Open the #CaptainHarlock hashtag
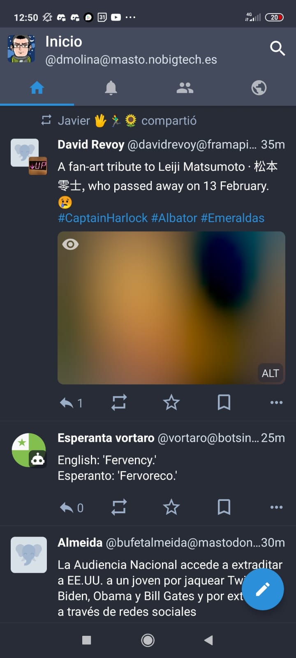The image size is (296, 658). [x=103, y=218]
